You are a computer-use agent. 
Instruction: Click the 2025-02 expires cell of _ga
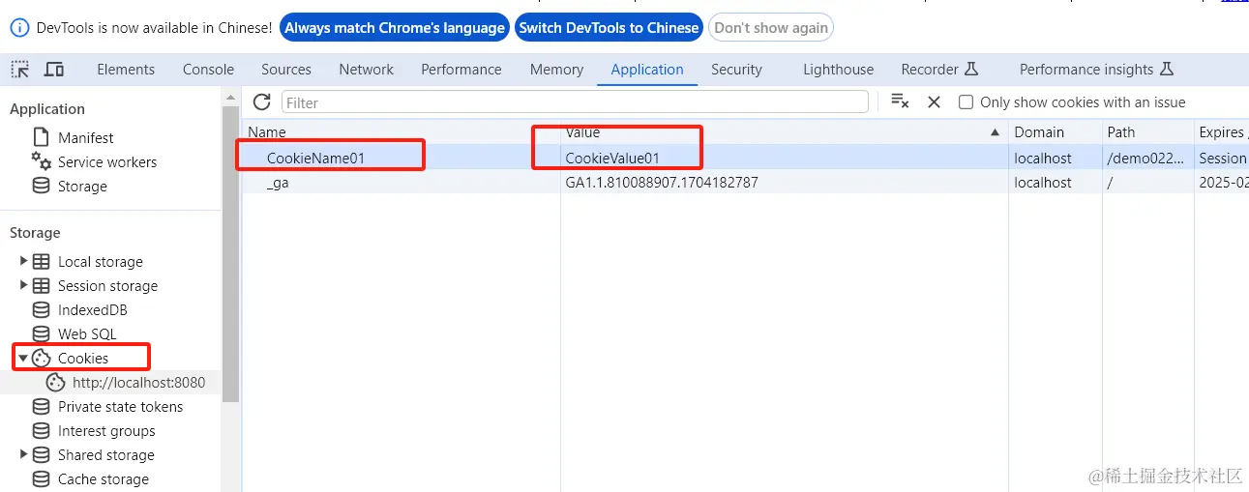coord(1222,182)
